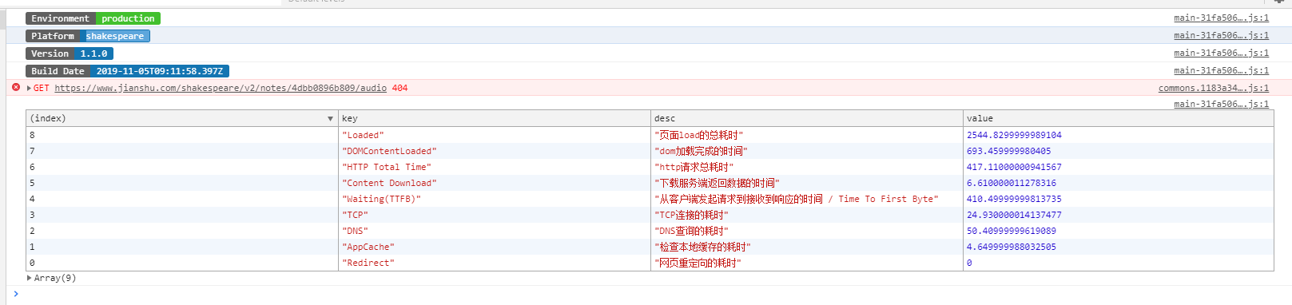Select the 'Platform' label badge
The image size is (1292, 305).
click(53, 36)
